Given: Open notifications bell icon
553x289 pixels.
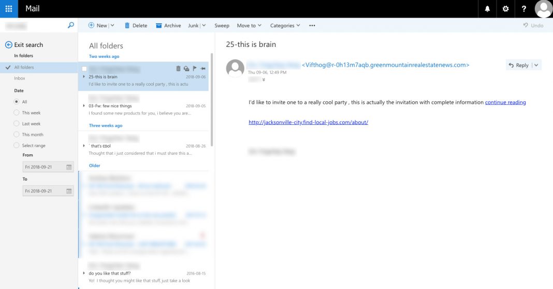Looking at the screenshot, I should pyautogui.click(x=487, y=9).
